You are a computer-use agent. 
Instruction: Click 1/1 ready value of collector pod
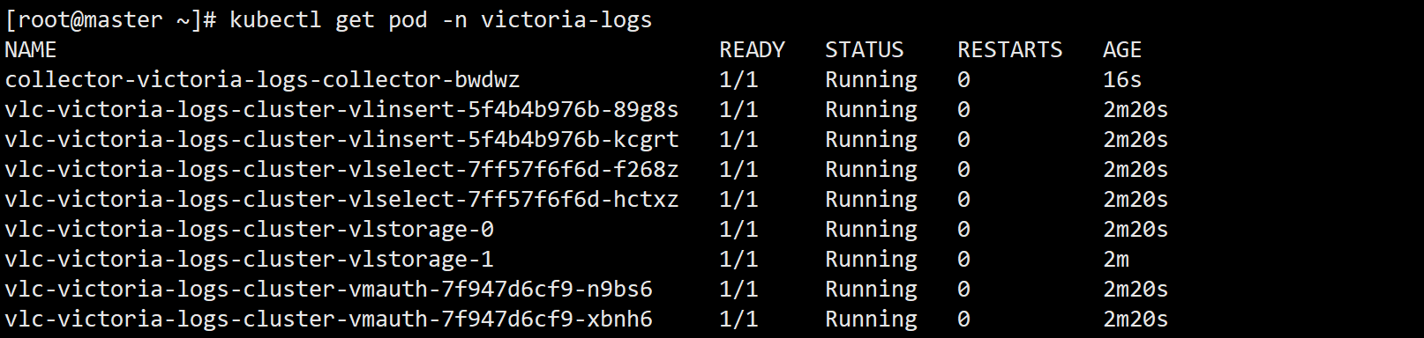pyautogui.click(x=739, y=80)
